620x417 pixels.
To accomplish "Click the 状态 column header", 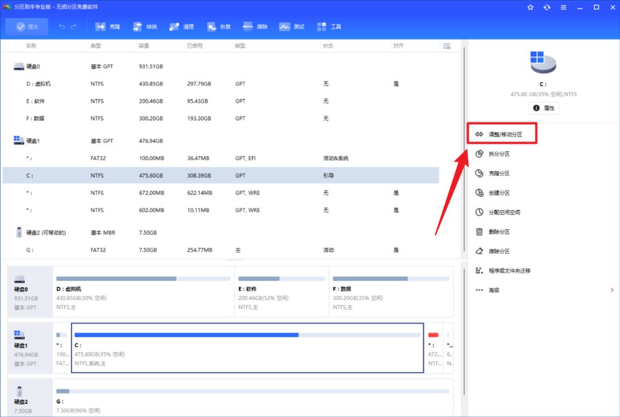I will tap(328, 46).
